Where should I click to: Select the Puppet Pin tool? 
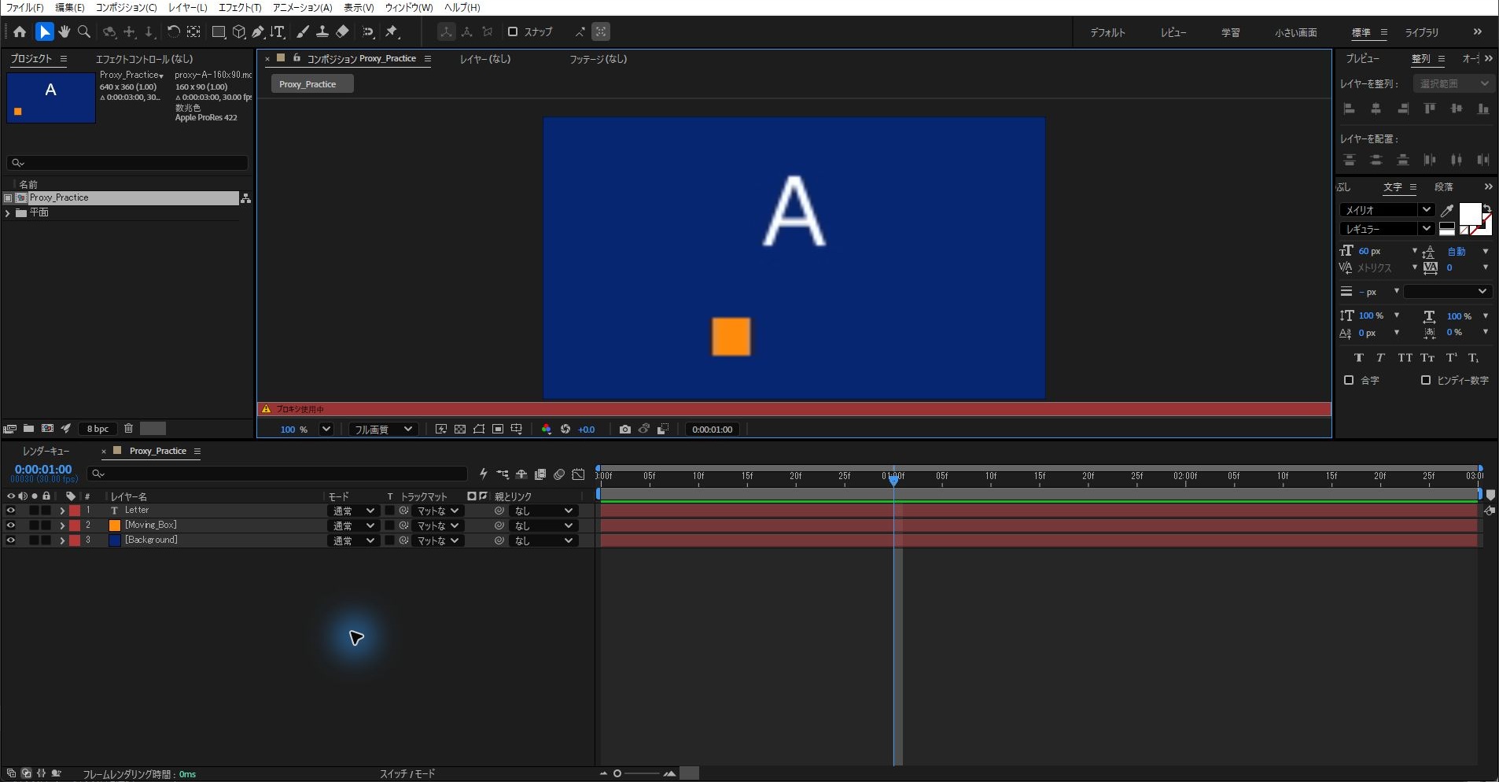click(x=392, y=31)
